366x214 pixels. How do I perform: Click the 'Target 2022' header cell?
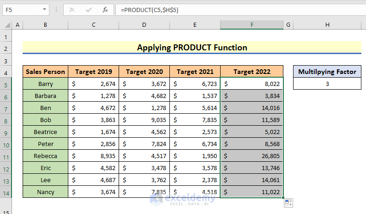click(x=252, y=72)
